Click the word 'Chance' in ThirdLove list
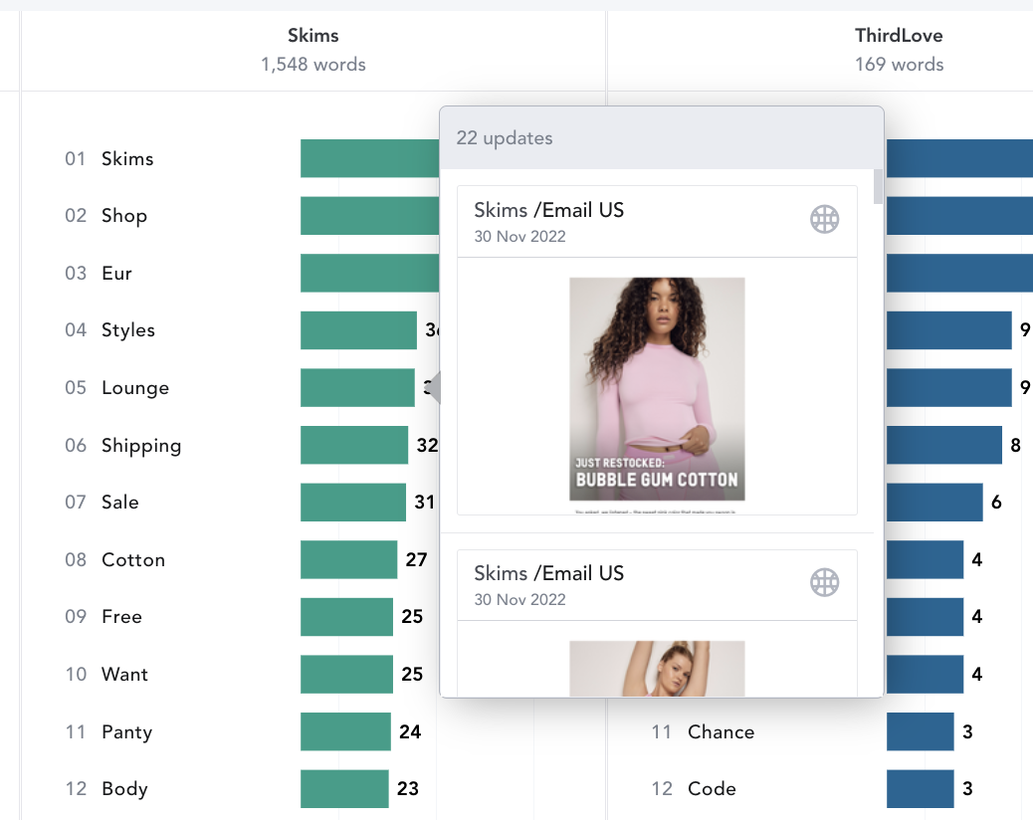The image size is (1033, 820). [x=721, y=731]
